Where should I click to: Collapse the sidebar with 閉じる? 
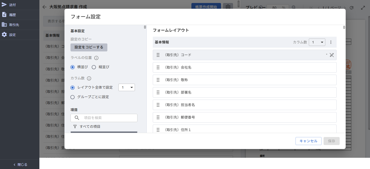point(20,165)
